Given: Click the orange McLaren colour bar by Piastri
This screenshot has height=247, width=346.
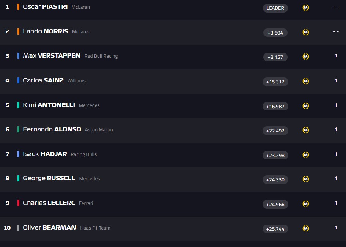Looking at the screenshot, I should coord(18,7).
